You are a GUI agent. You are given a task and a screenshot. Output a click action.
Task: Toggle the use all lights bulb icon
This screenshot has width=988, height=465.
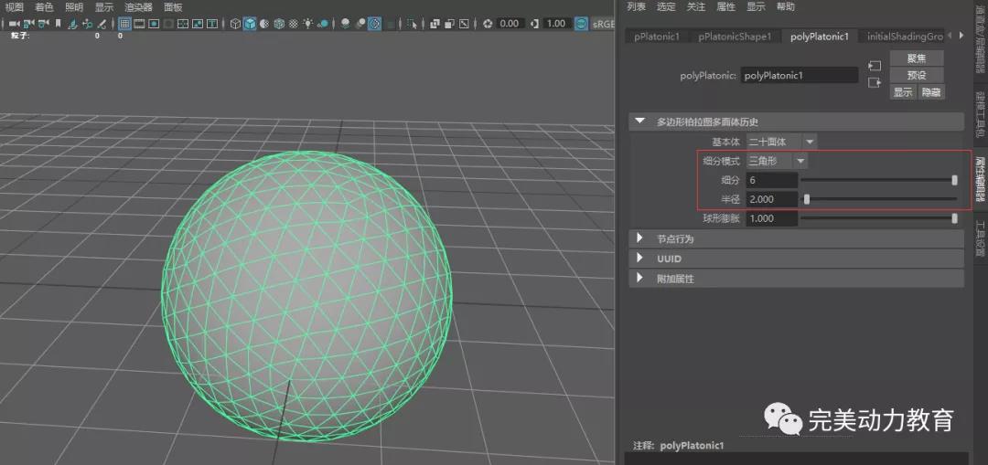click(307, 24)
